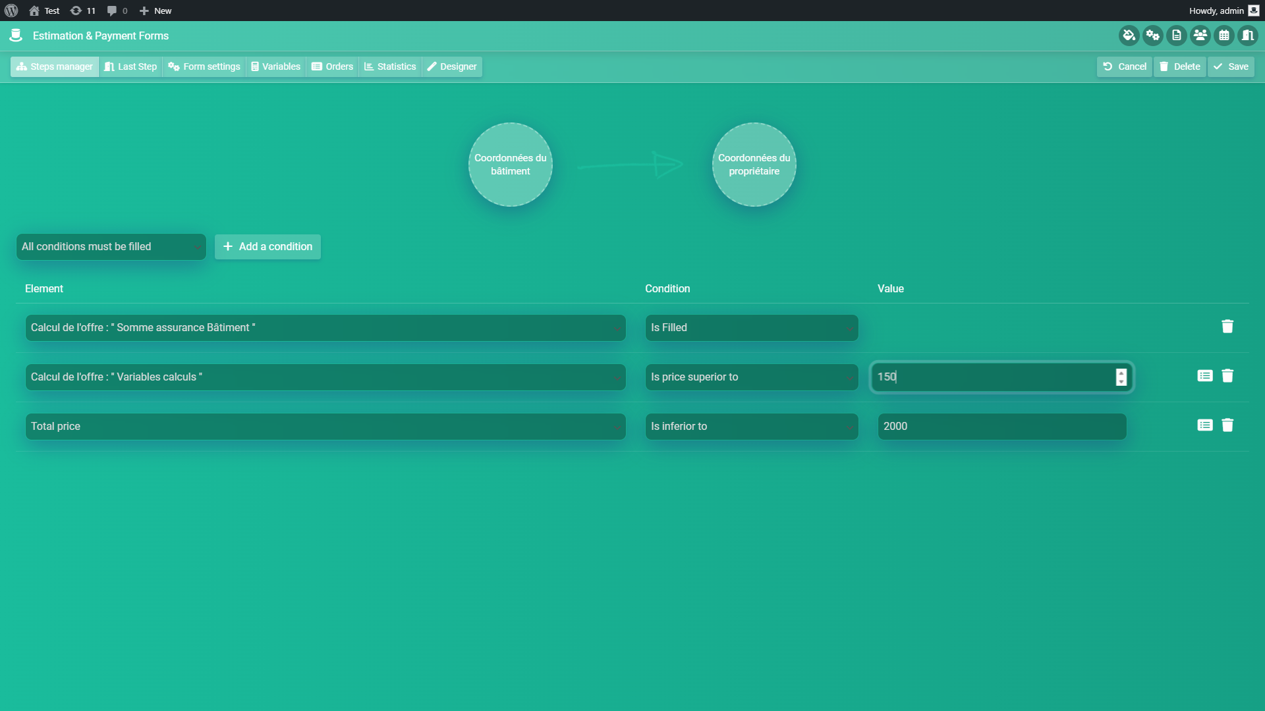Click the stepper arrows in 150 field

tap(1121, 377)
